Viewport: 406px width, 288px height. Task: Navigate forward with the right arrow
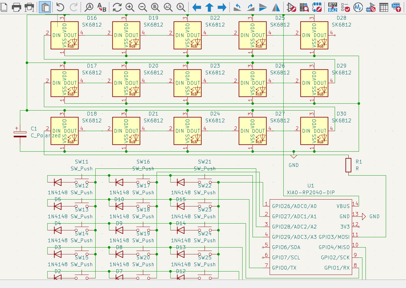click(x=222, y=7)
